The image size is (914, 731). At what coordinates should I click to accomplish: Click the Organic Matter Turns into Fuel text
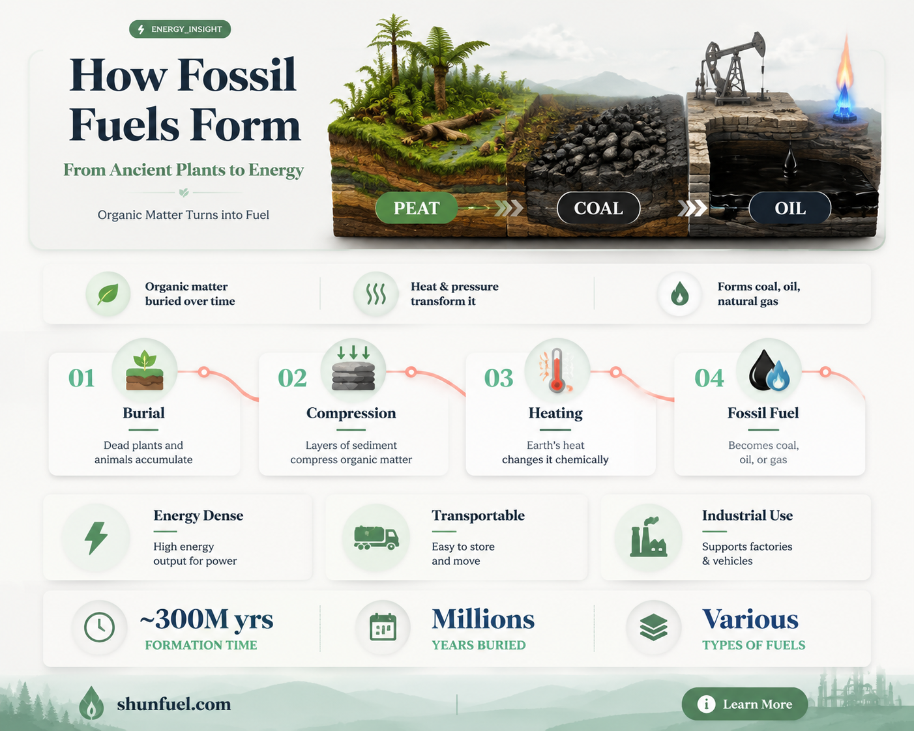(183, 215)
